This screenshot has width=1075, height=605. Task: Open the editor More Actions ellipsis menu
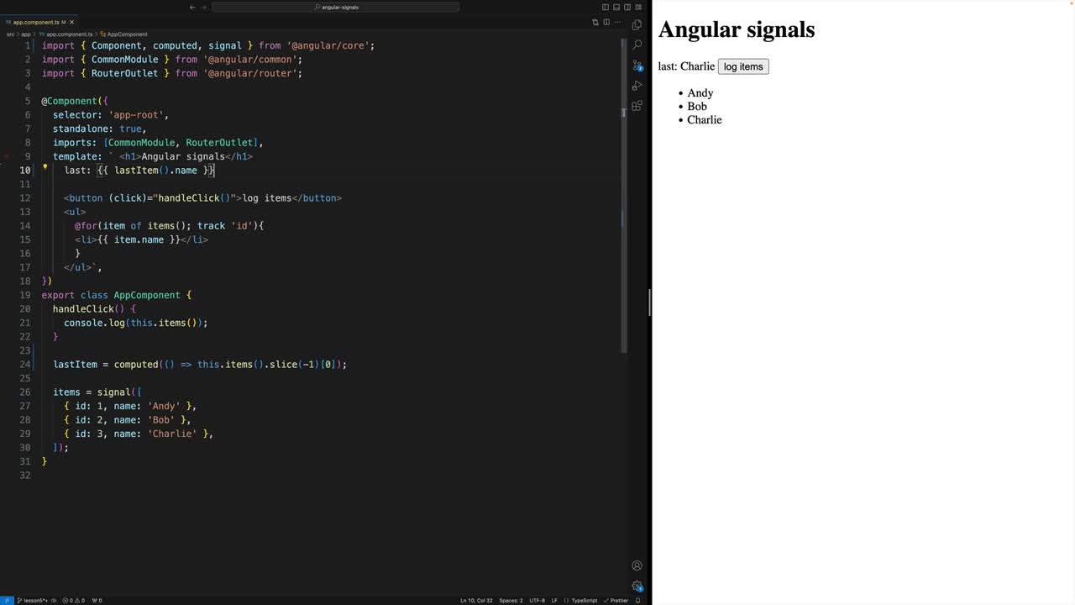point(617,22)
